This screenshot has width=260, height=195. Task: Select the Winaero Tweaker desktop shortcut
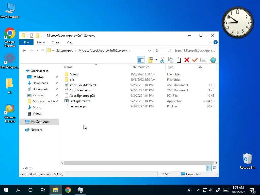(10, 113)
